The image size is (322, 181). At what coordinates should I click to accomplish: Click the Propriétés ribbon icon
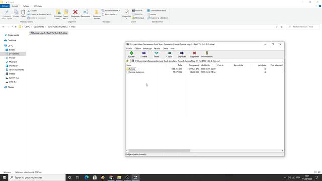[127, 12]
